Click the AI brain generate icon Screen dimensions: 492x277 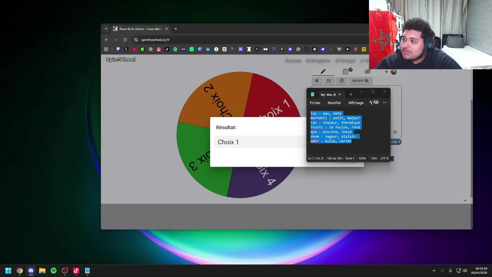tap(342, 80)
